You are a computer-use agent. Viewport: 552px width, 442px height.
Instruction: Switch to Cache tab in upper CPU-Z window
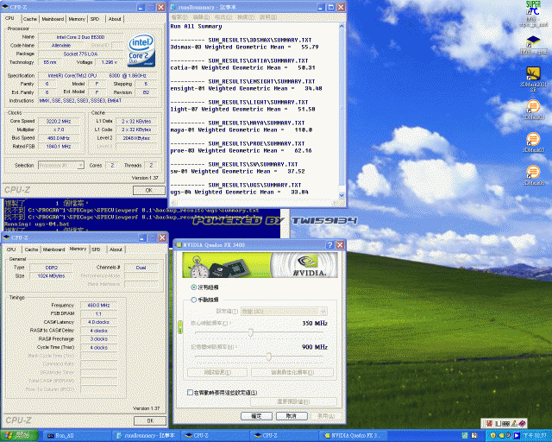pyautogui.click(x=30, y=19)
